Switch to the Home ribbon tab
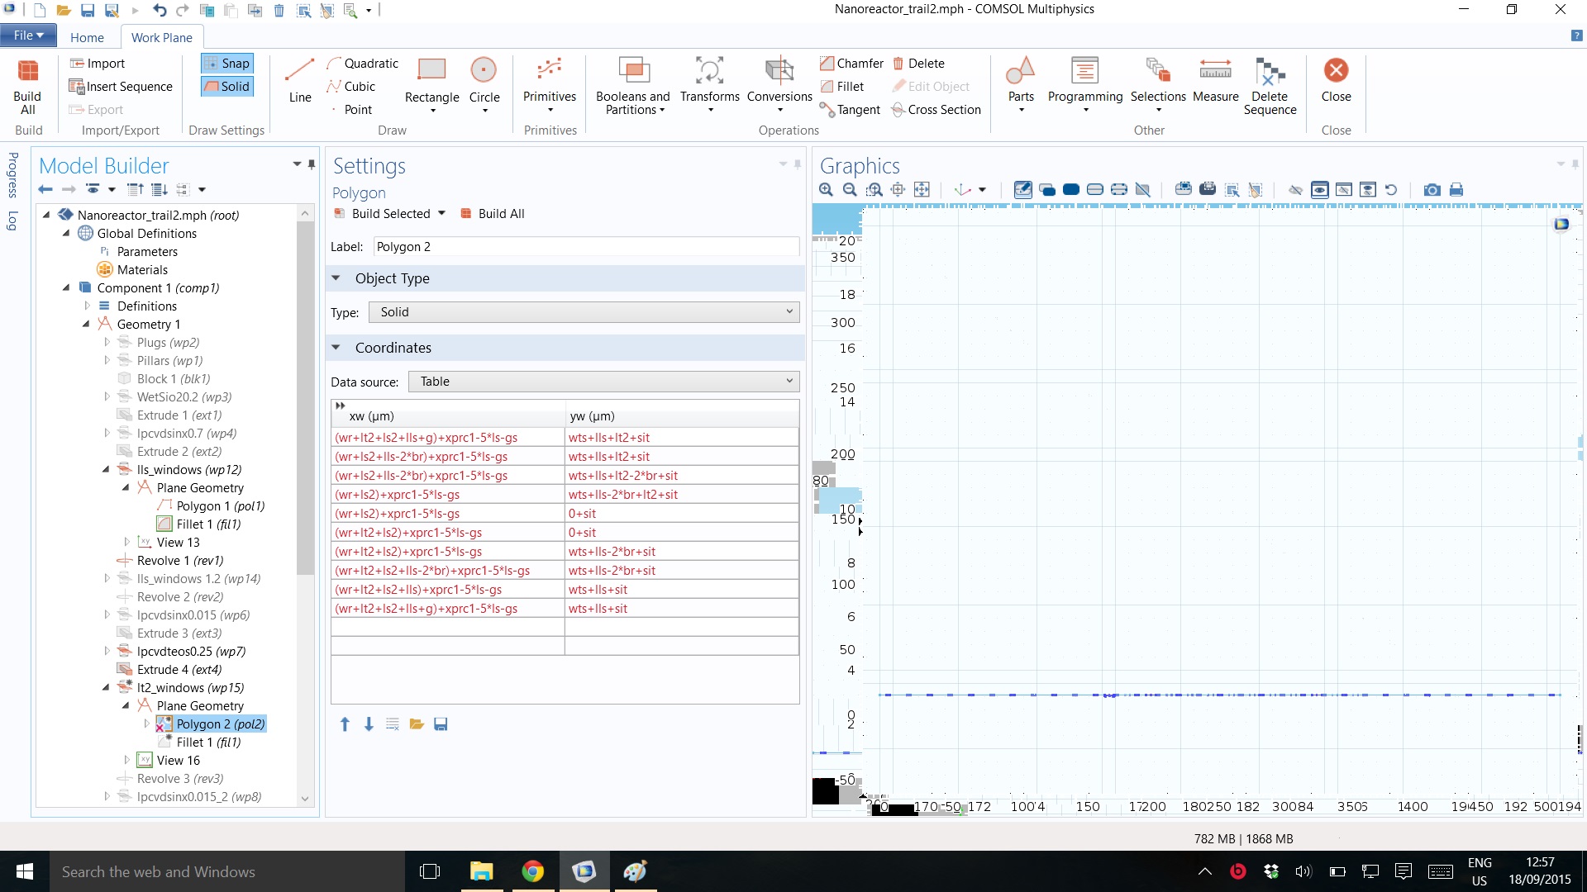 tap(87, 37)
